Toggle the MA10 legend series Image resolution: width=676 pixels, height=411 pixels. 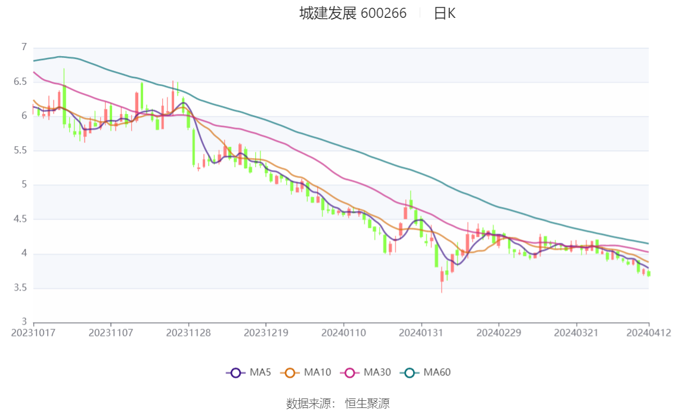306,373
